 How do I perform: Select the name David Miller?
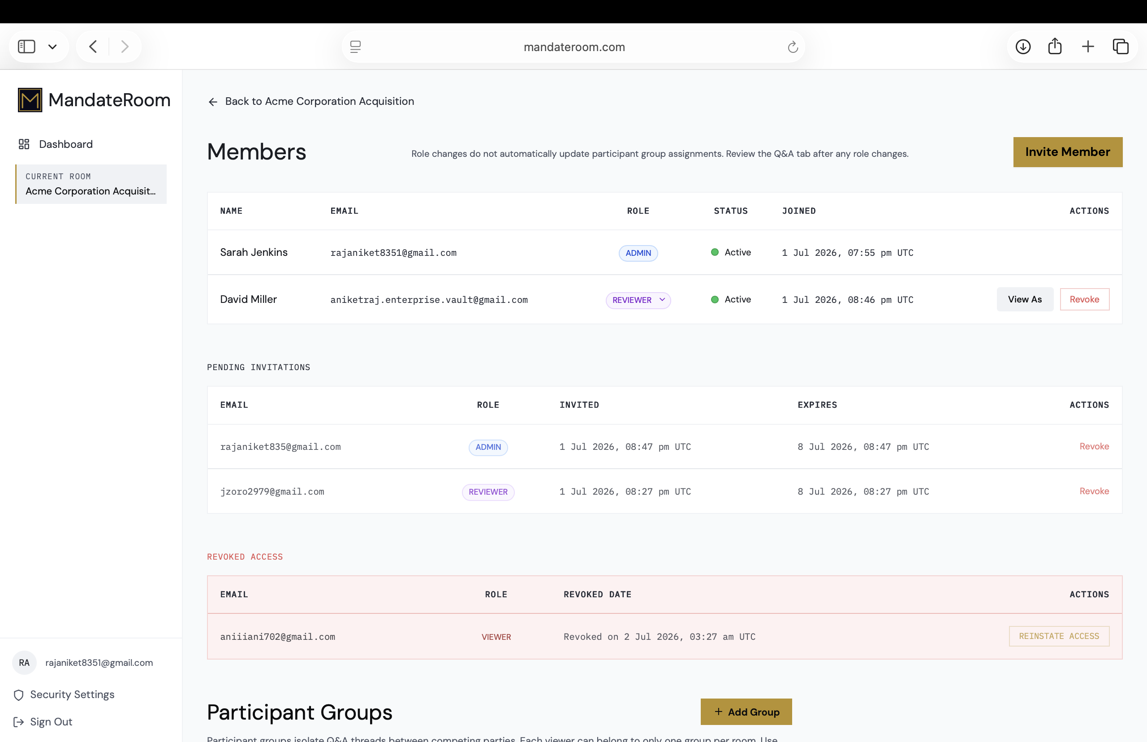click(249, 299)
